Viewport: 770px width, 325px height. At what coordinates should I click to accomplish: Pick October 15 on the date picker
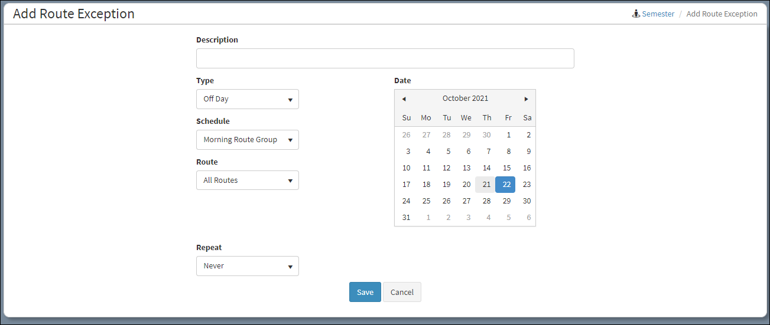pos(506,168)
